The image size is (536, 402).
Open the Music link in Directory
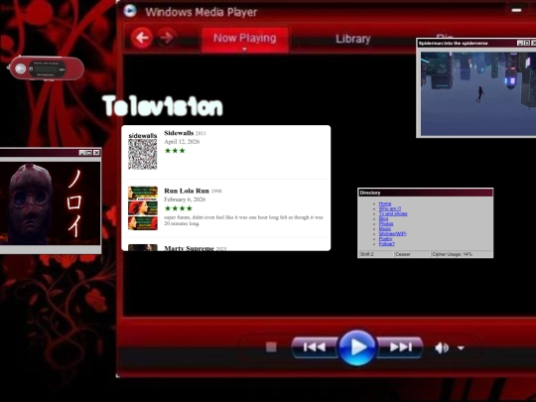pos(385,228)
